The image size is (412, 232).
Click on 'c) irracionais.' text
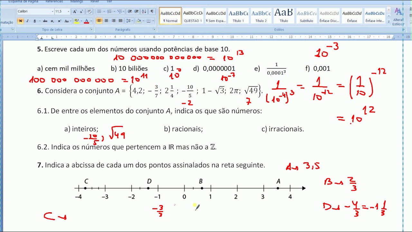(283, 129)
